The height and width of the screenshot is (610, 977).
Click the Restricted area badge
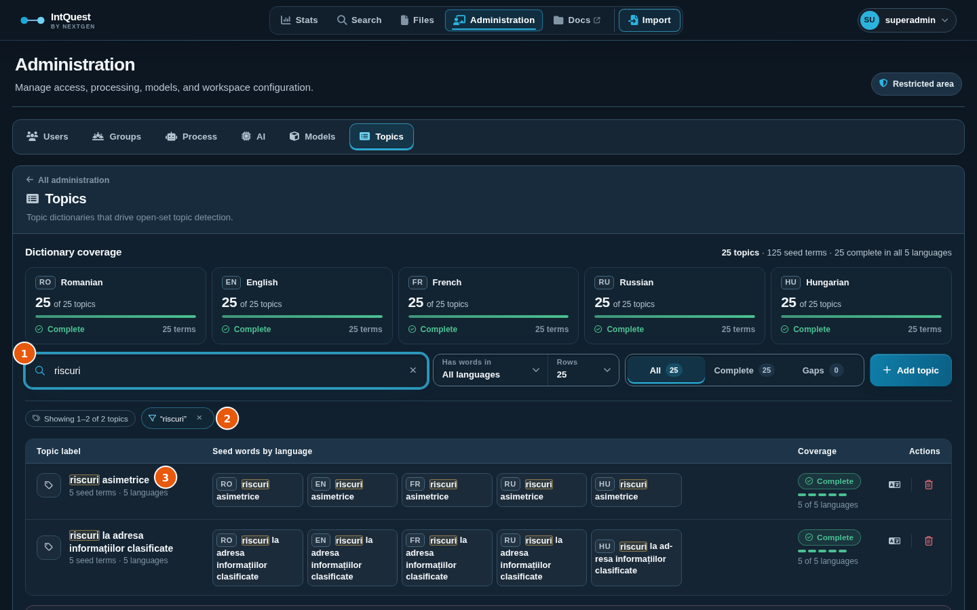(917, 84)
